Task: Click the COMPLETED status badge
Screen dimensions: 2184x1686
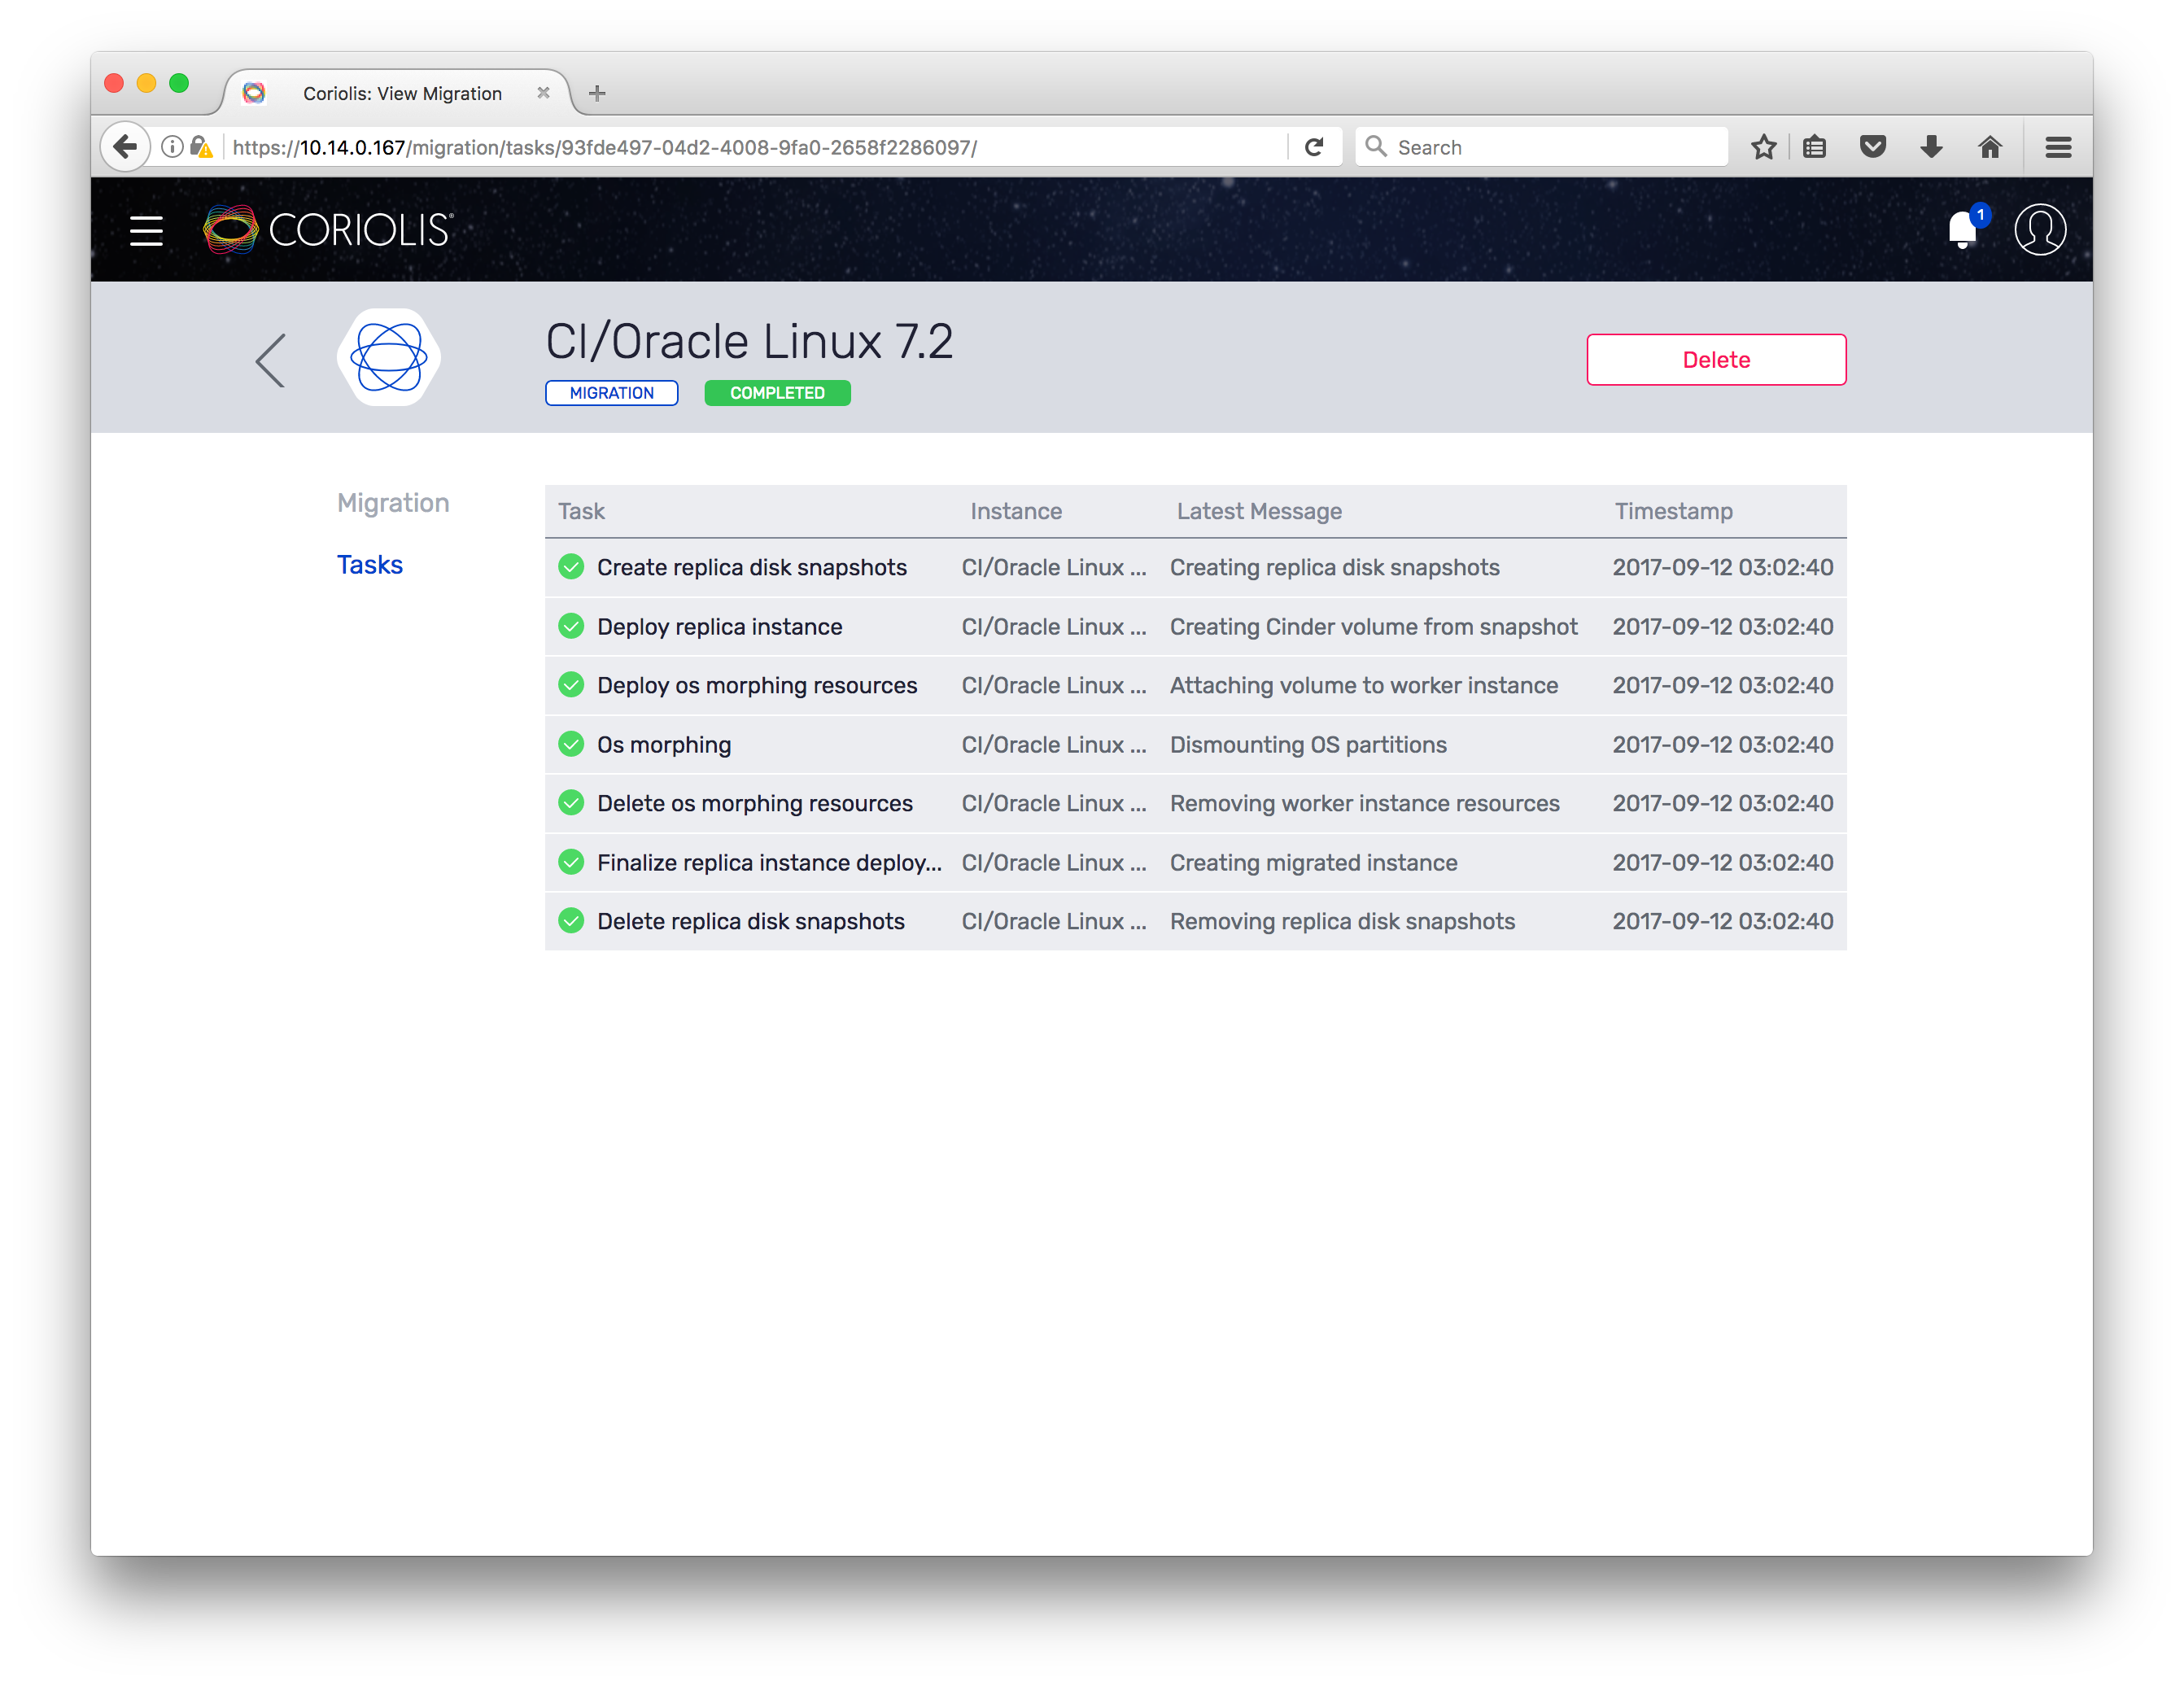Action: [x=777, y=393]
